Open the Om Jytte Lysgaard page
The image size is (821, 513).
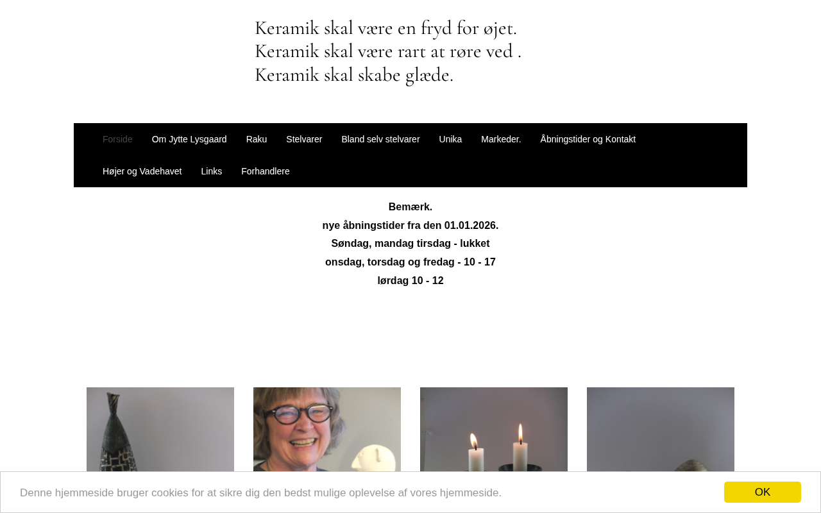click(189, 139)
